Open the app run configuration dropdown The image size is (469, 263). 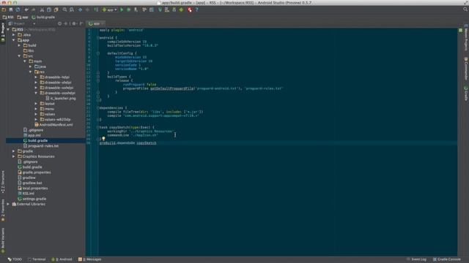coord(109,9)
